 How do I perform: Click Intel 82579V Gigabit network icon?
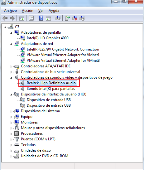[23, 49]
